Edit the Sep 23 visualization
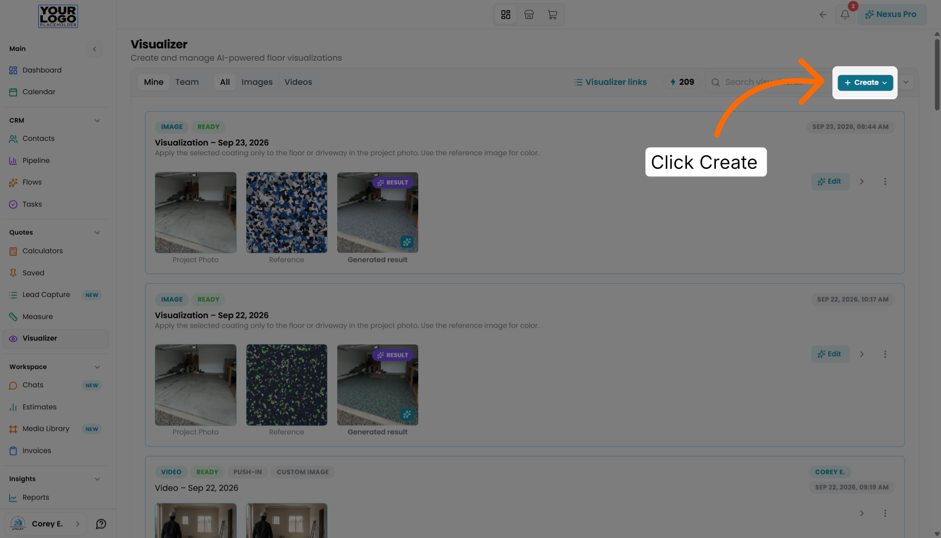Viewport: 941px width, 538px height. (x=830, y=181)
